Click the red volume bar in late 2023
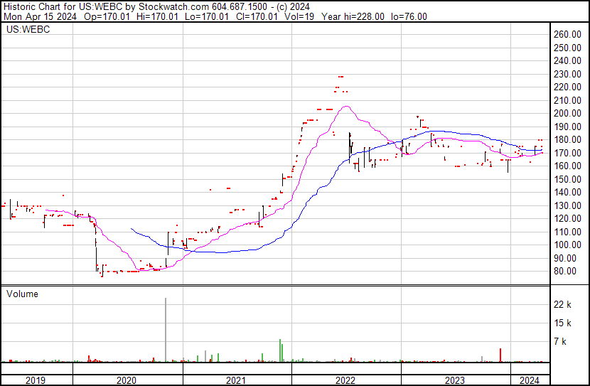This screenshot has width=590, height=386. click(501, 355)
